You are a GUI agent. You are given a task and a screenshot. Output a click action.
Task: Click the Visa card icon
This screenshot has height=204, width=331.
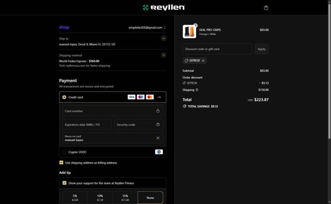tap(131, 97)
